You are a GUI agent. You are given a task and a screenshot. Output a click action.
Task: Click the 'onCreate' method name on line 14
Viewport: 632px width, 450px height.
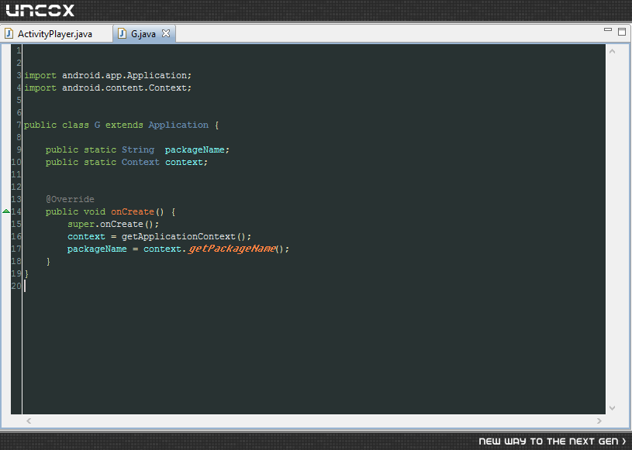[133, 212]
